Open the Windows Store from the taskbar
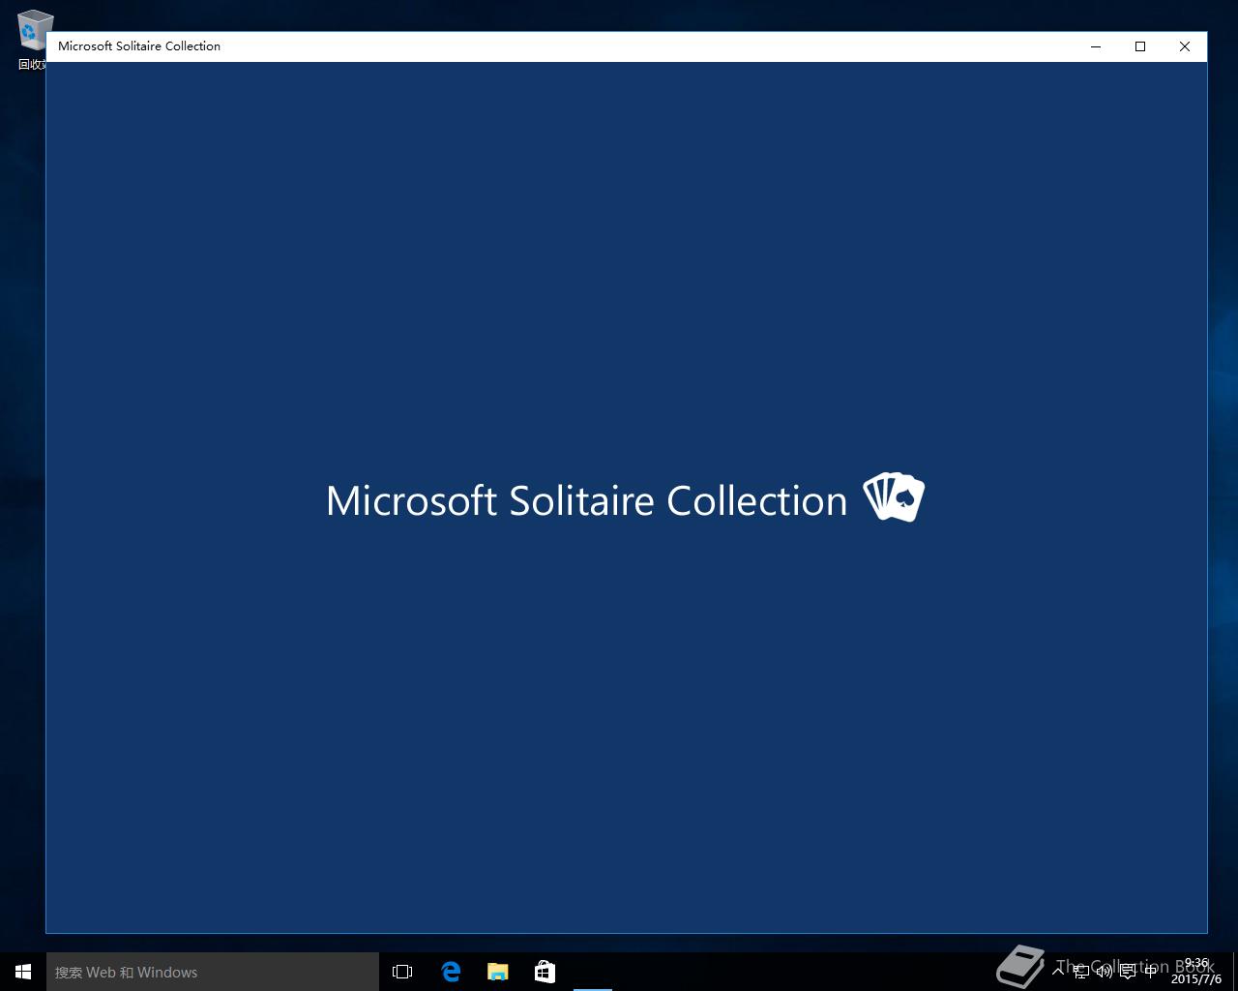 point(545,972)
